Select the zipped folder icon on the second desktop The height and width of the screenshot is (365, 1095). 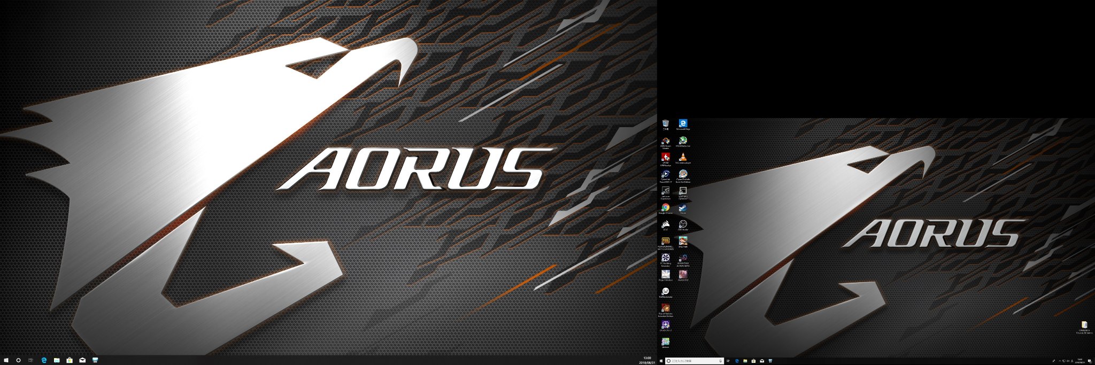(1084, 328)
